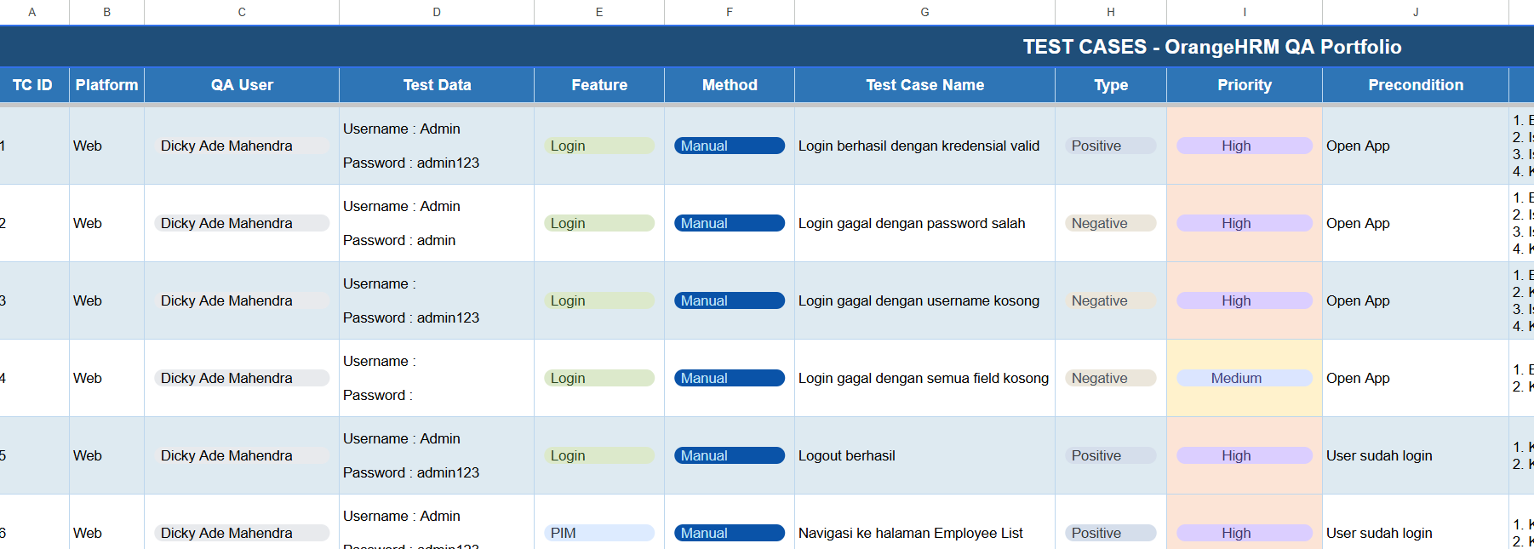Select Web platform cell in 'password salah' row

(106, 223)
